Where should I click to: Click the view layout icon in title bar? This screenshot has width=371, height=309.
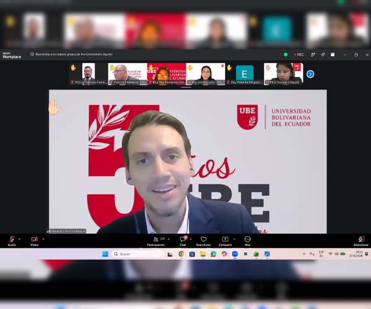(x=333, y=54)
